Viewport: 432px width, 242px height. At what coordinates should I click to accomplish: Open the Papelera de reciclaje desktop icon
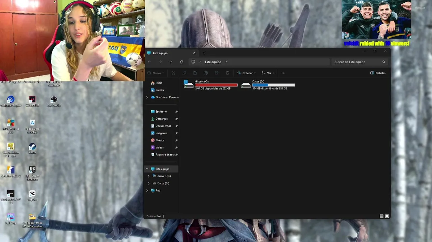[x=32, y=126]
